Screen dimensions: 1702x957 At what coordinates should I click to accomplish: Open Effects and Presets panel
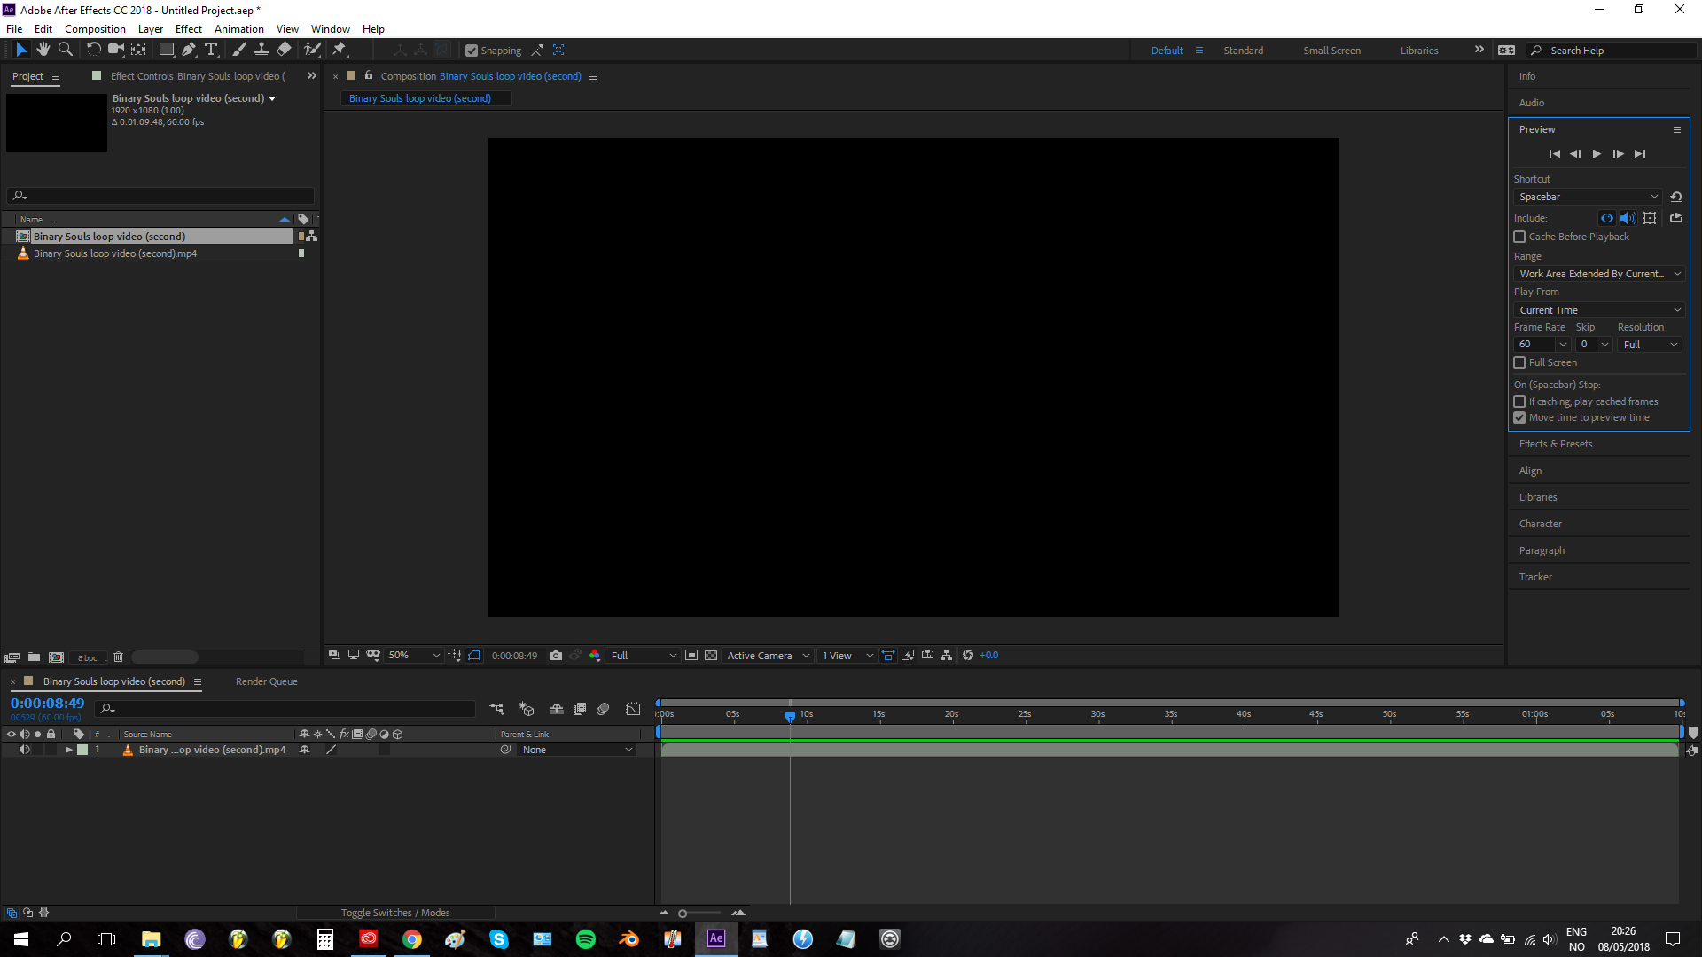coord(1555,443)
